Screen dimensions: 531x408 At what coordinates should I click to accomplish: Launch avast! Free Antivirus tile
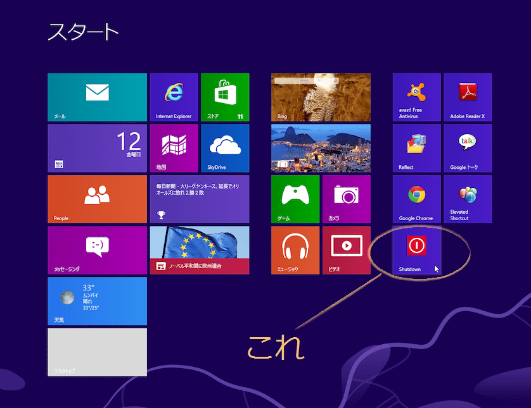click(x=417, y=97)
